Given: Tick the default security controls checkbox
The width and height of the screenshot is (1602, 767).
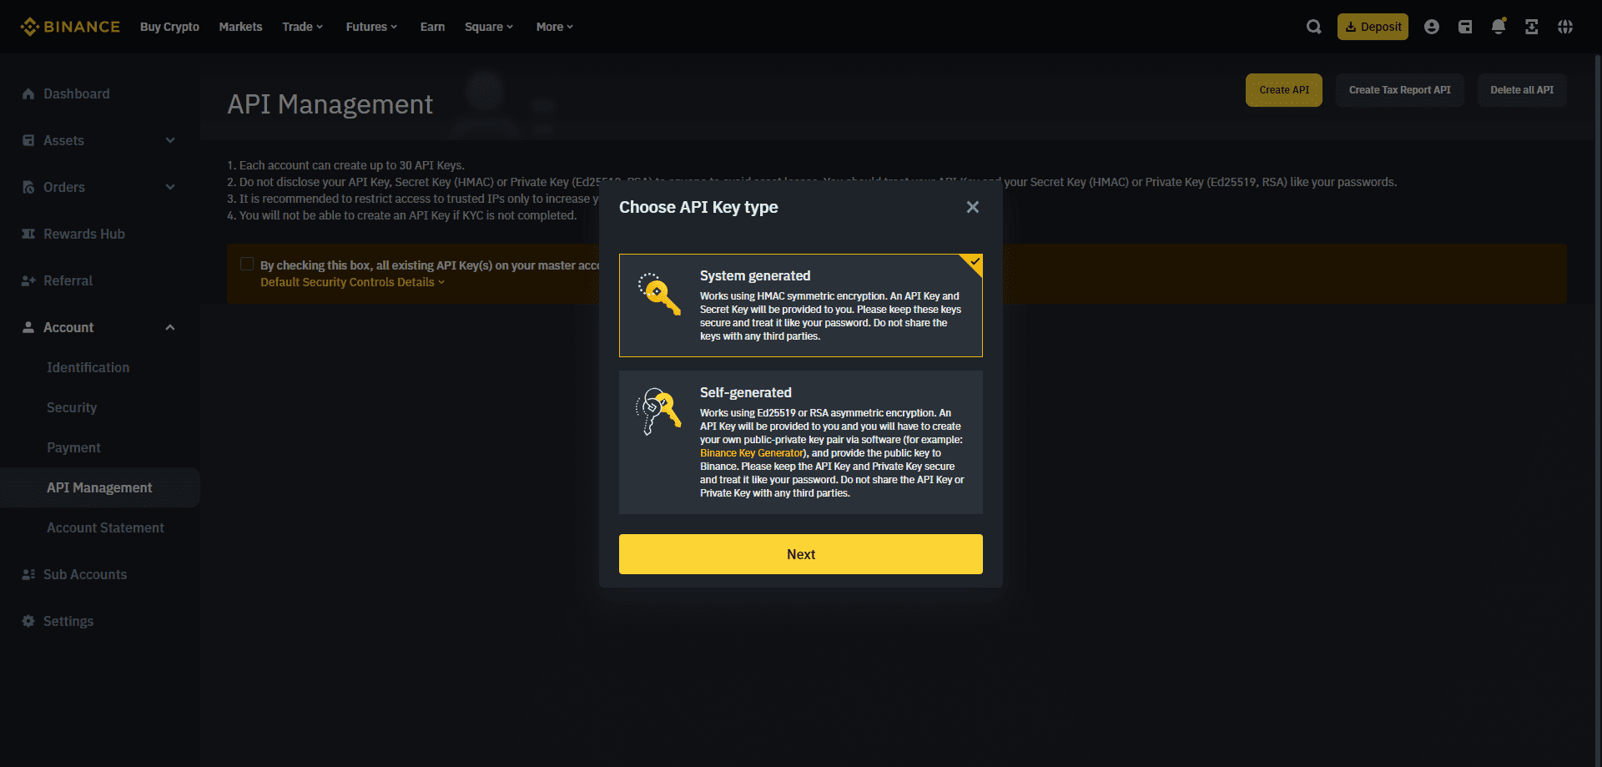Looking at the screenshot, I should point(247,265).
